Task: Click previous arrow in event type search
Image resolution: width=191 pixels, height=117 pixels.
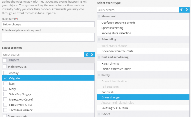Action: (182, 10)
